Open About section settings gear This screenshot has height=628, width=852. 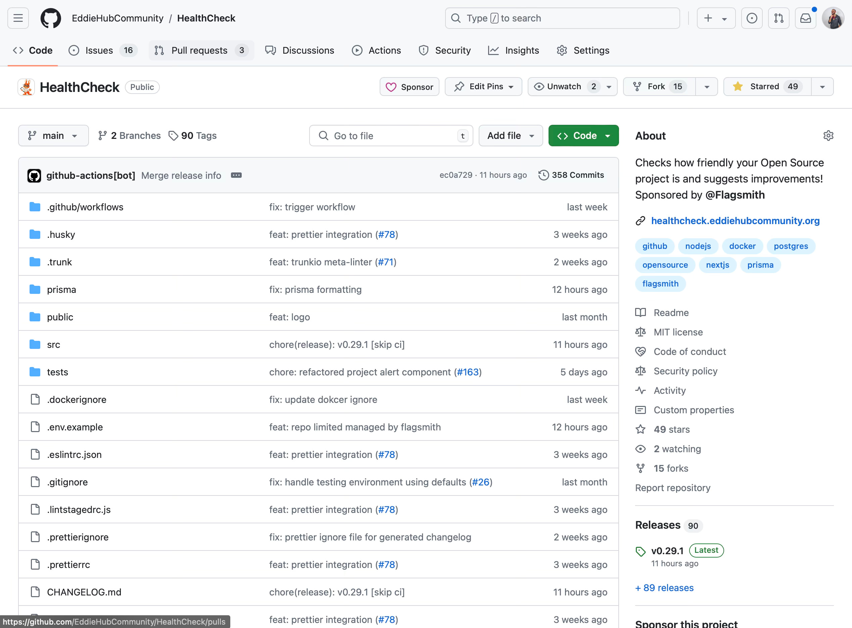click(828, 136)
